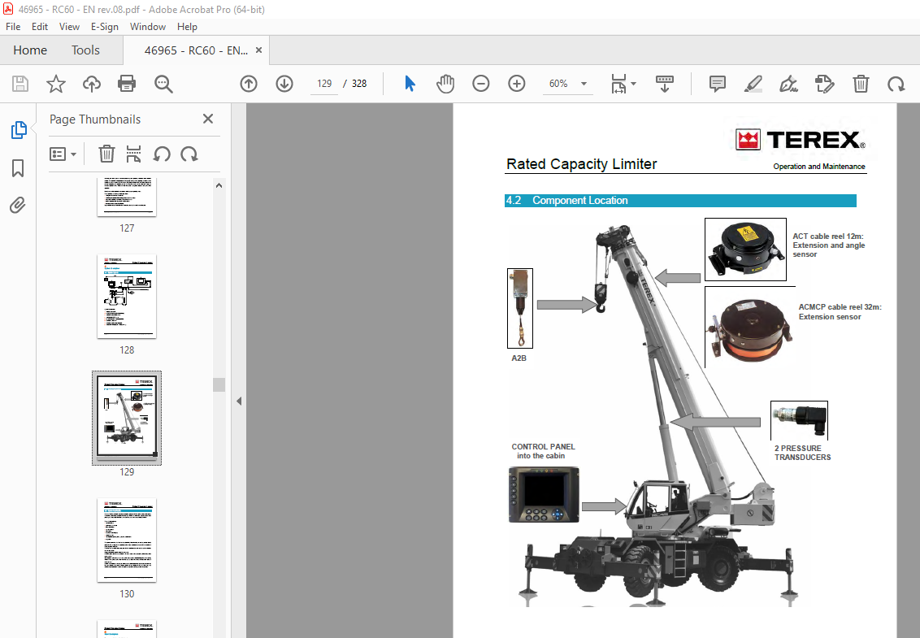
Task: Click the CONTROL PANEL into the cabin label
Action: pos(543,451)
